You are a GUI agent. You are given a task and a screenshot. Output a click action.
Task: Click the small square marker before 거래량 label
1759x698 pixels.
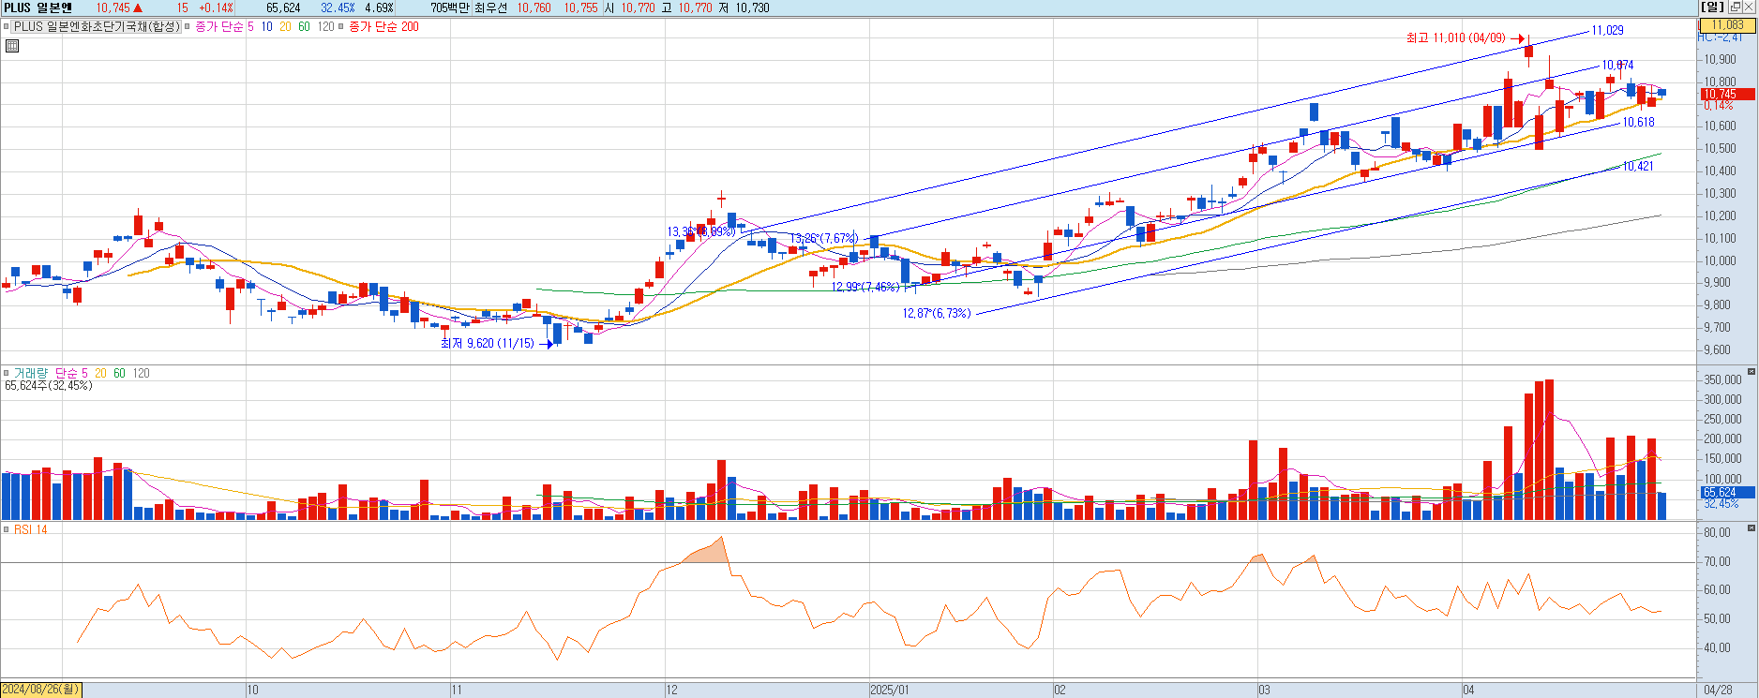pyautogui.click(x=7, y=373)
